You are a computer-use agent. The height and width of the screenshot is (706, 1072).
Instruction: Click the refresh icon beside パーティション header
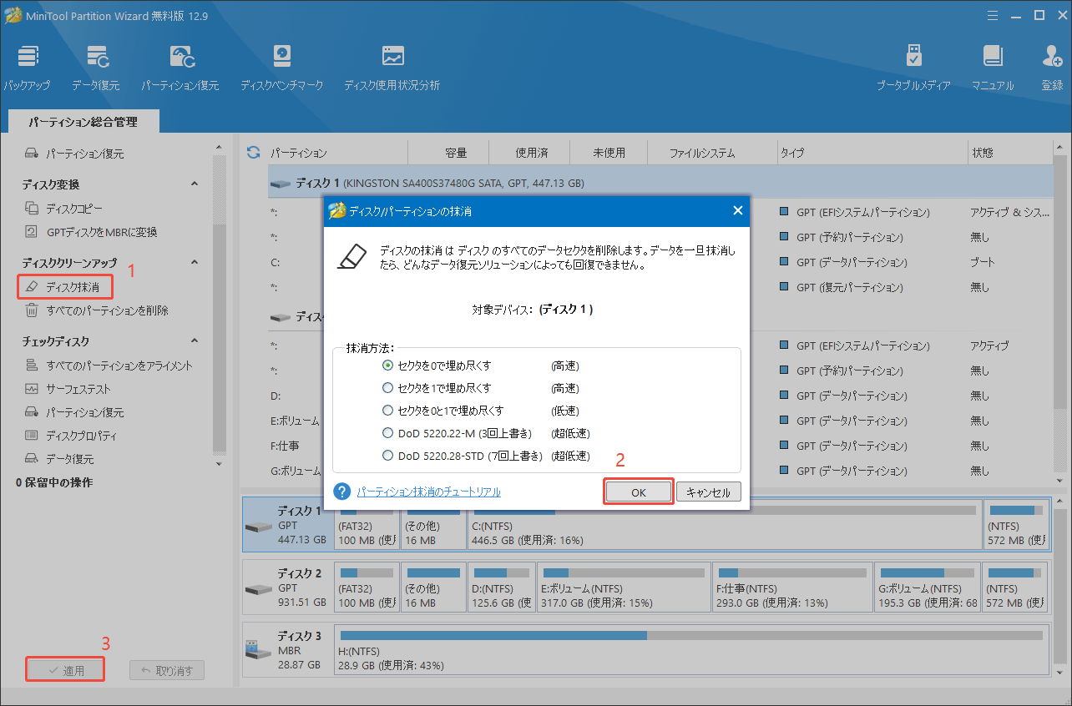(254, 153)
